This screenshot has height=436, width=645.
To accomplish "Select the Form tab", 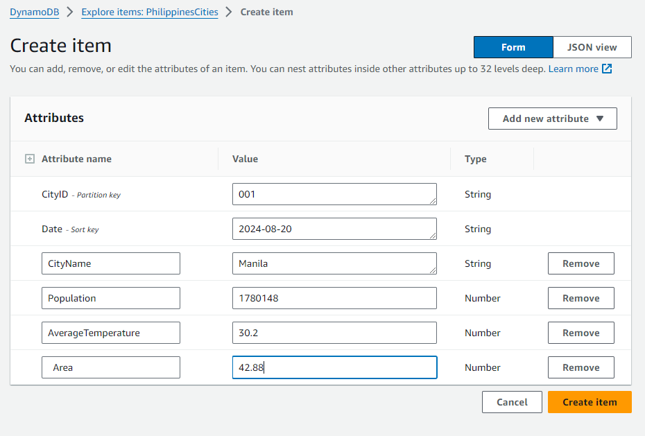I will point(513,47).
